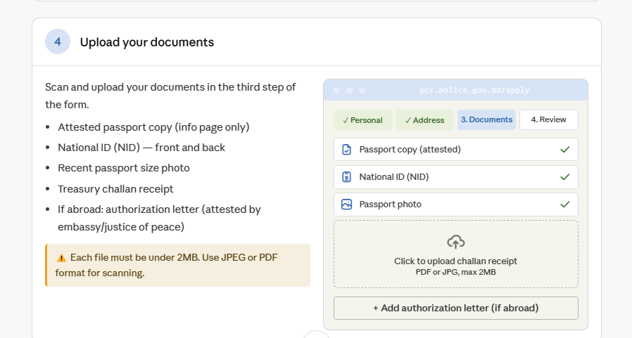Select the Passport copy (attested) row
Viewport: 632px width, 338px height.
point(456,149)
